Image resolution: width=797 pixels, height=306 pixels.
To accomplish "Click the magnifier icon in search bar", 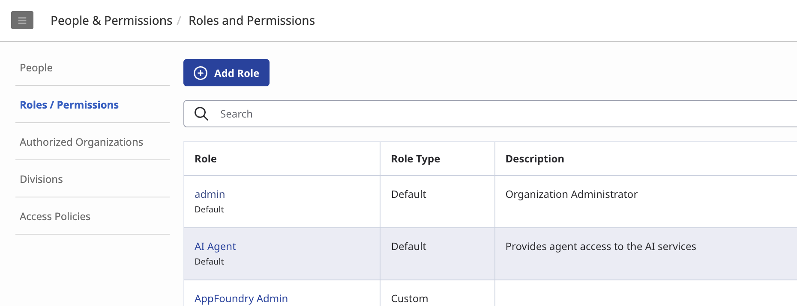I will (201, 114).
